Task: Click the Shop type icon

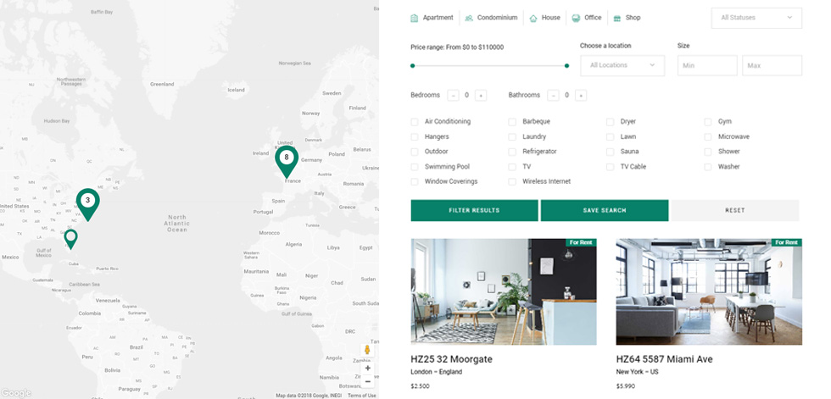Action: (617, 18)
